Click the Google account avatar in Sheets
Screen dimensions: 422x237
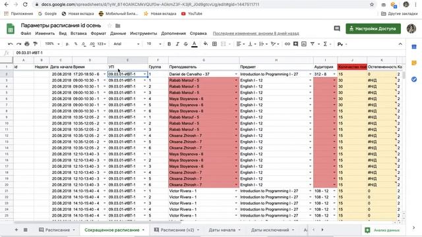tap(411, 28)
